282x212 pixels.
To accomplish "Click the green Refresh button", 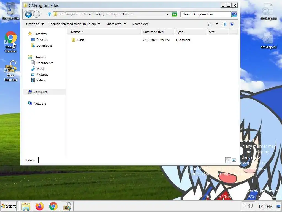I will click(x=174, y=14).
